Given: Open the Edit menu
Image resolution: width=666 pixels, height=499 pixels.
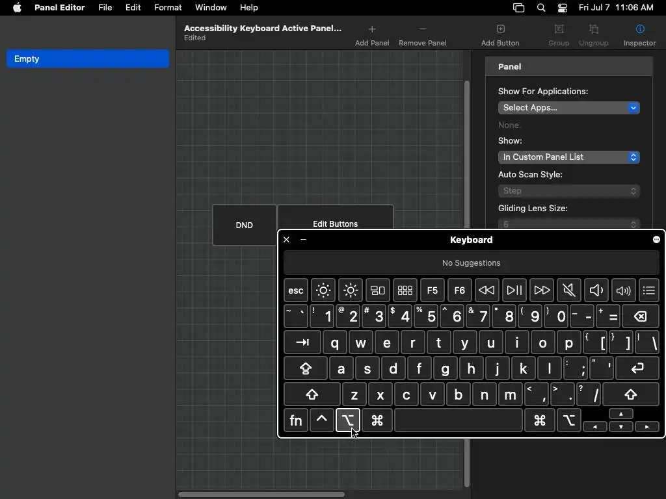Looking at the screenshot, I should coord(133,8).
